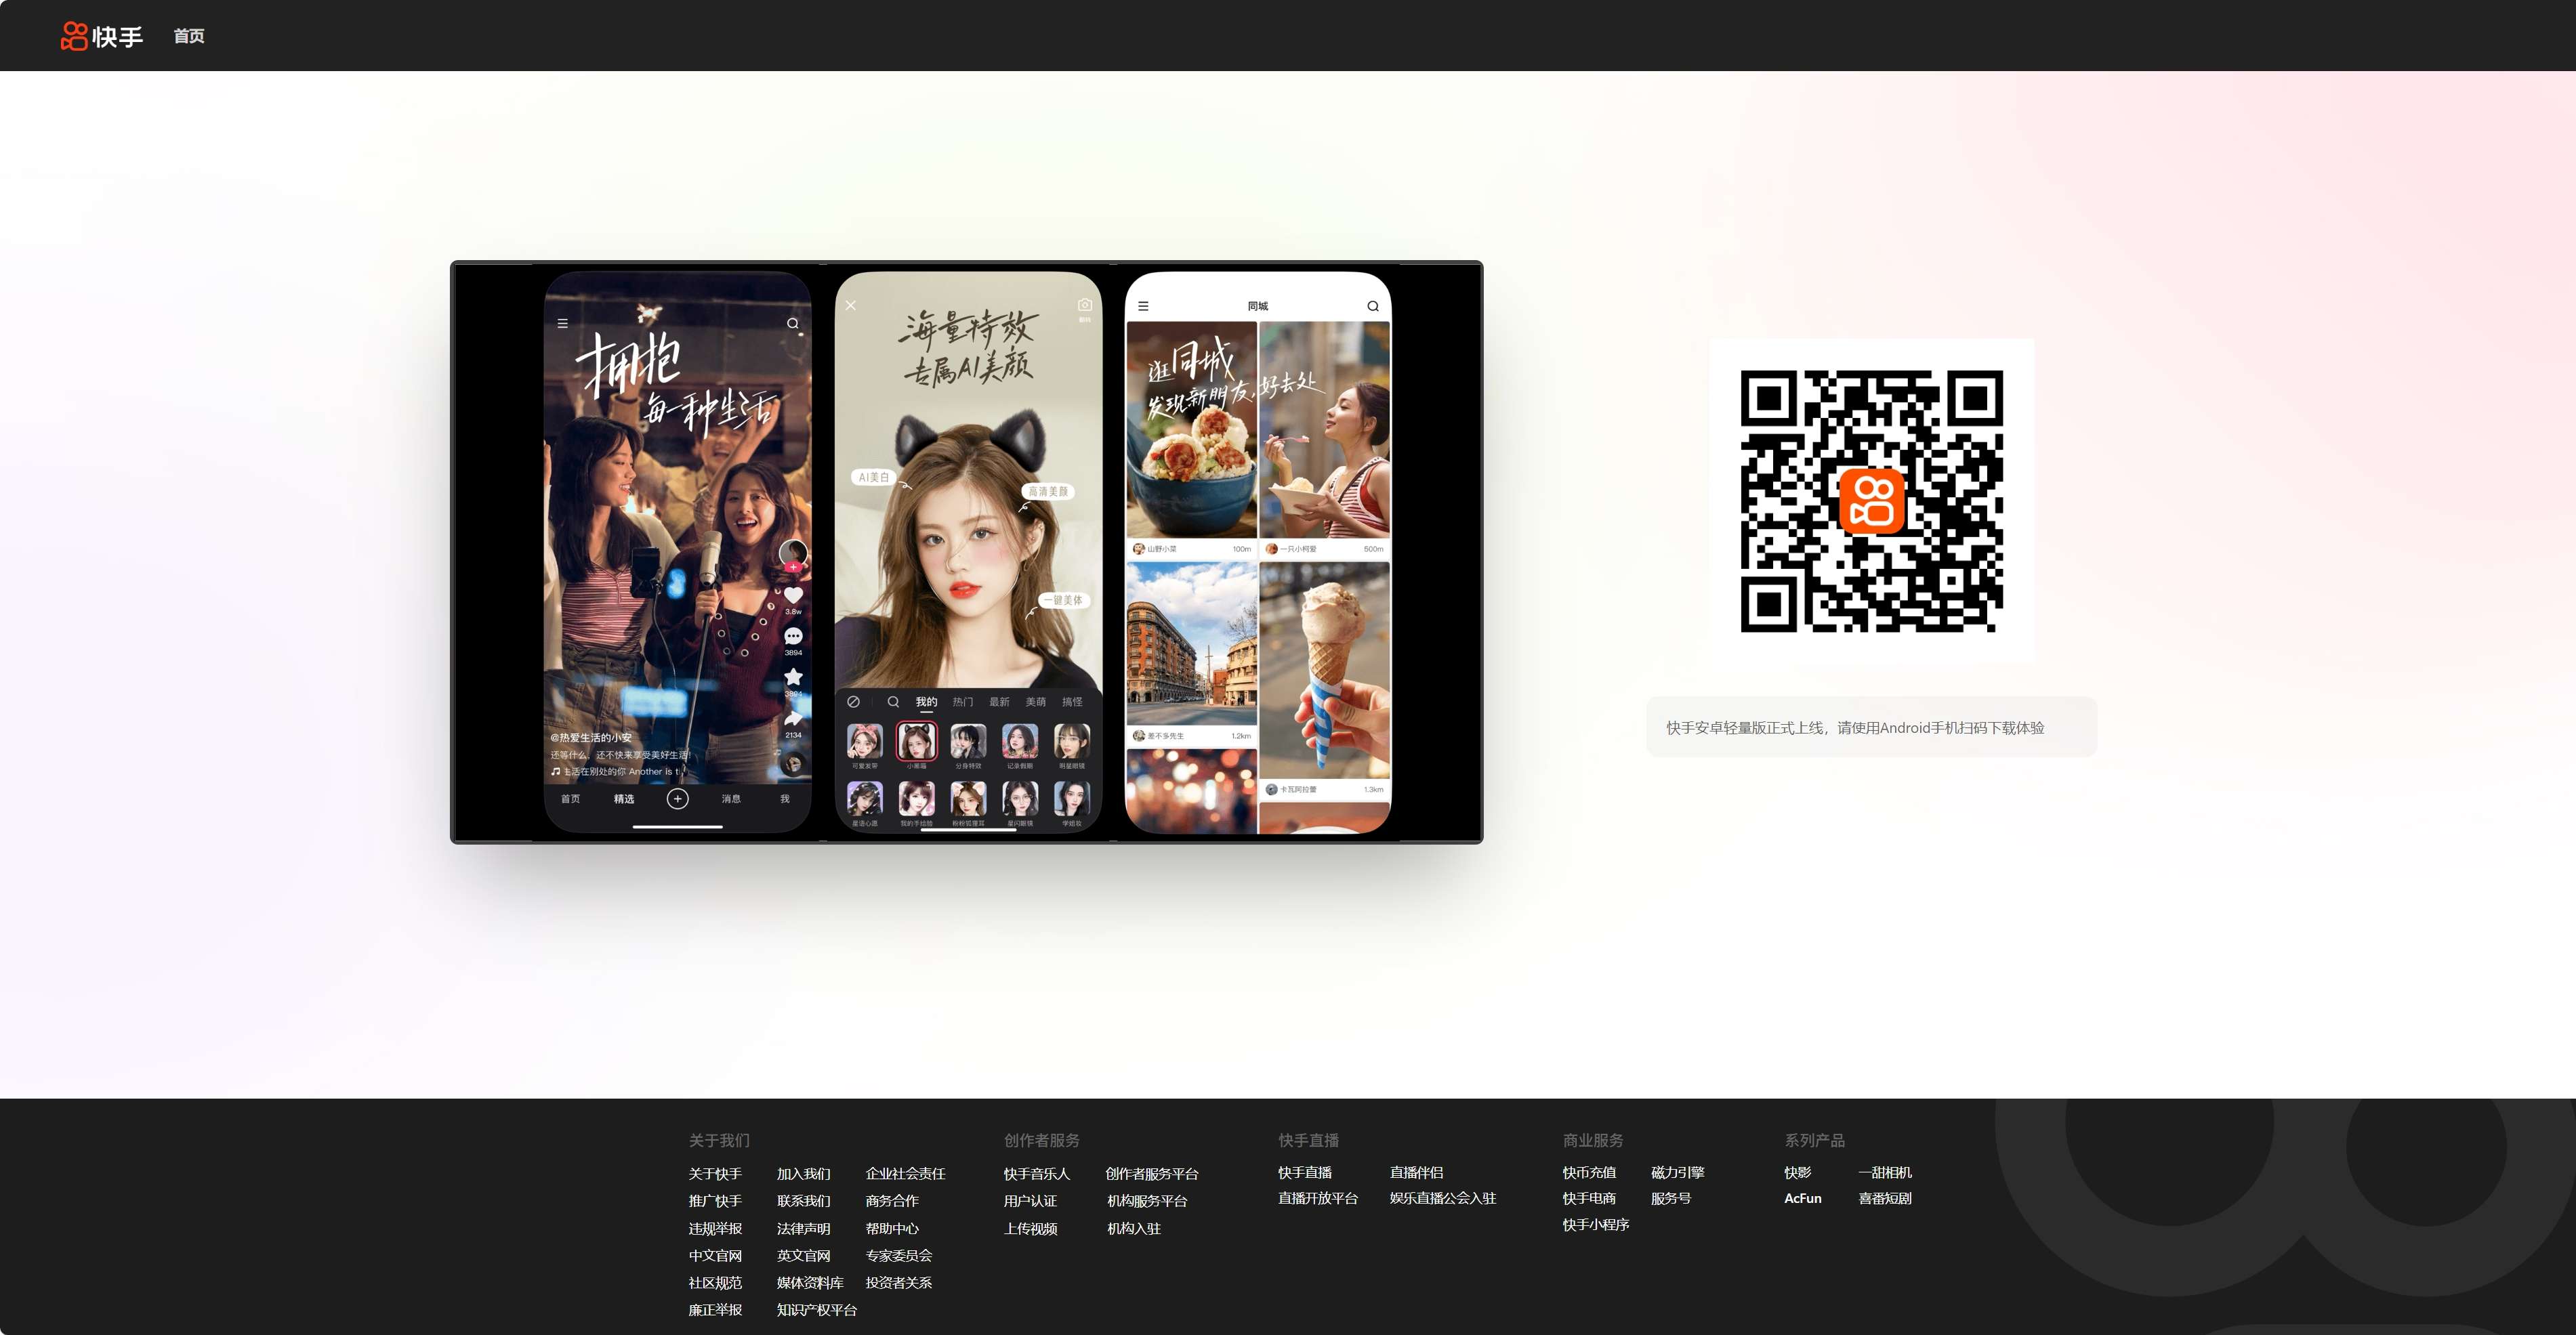The image size is (2576, 1335).
Task: Visit the 创作者服务平台 link
Action: [1152, 1174]
